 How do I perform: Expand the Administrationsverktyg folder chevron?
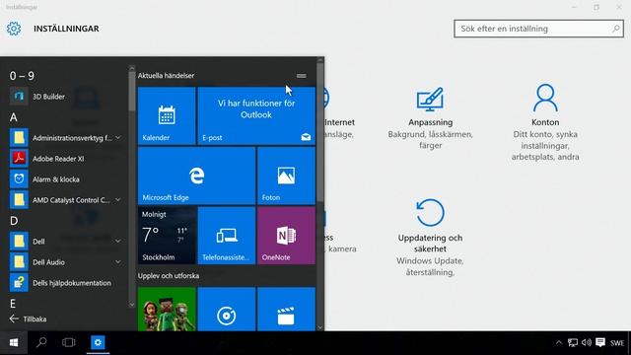[x=118, y=138]
